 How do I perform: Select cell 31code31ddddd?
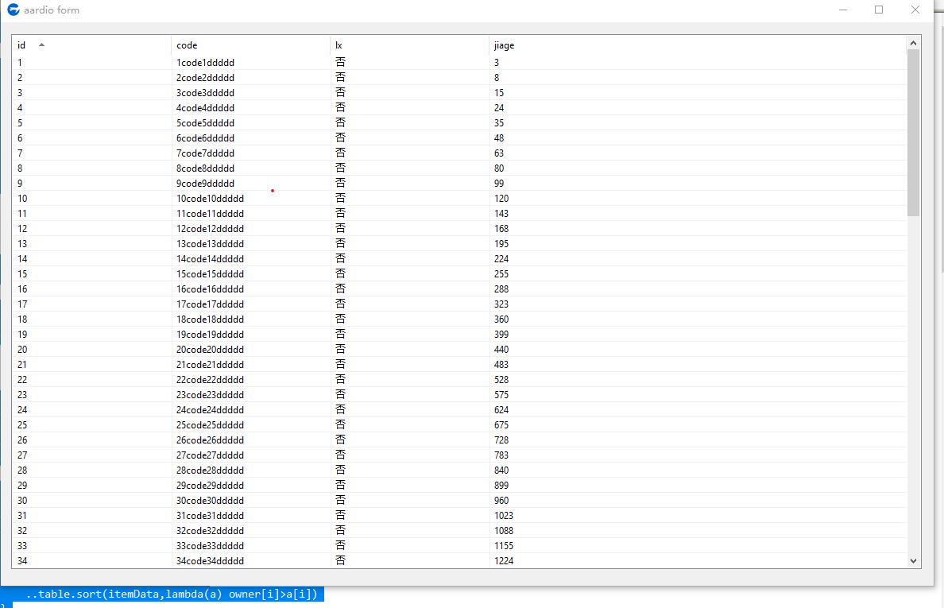tap(210, 515)
